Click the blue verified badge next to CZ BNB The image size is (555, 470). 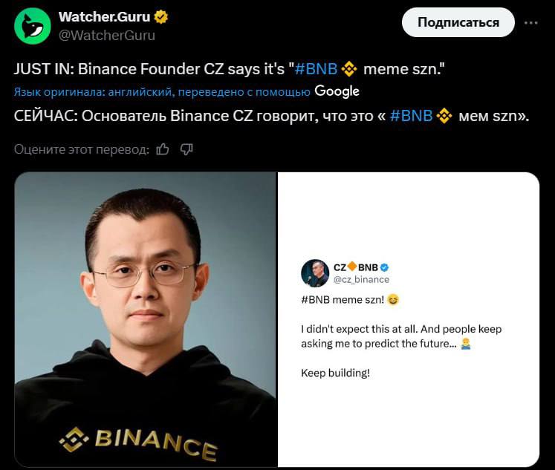384,268
